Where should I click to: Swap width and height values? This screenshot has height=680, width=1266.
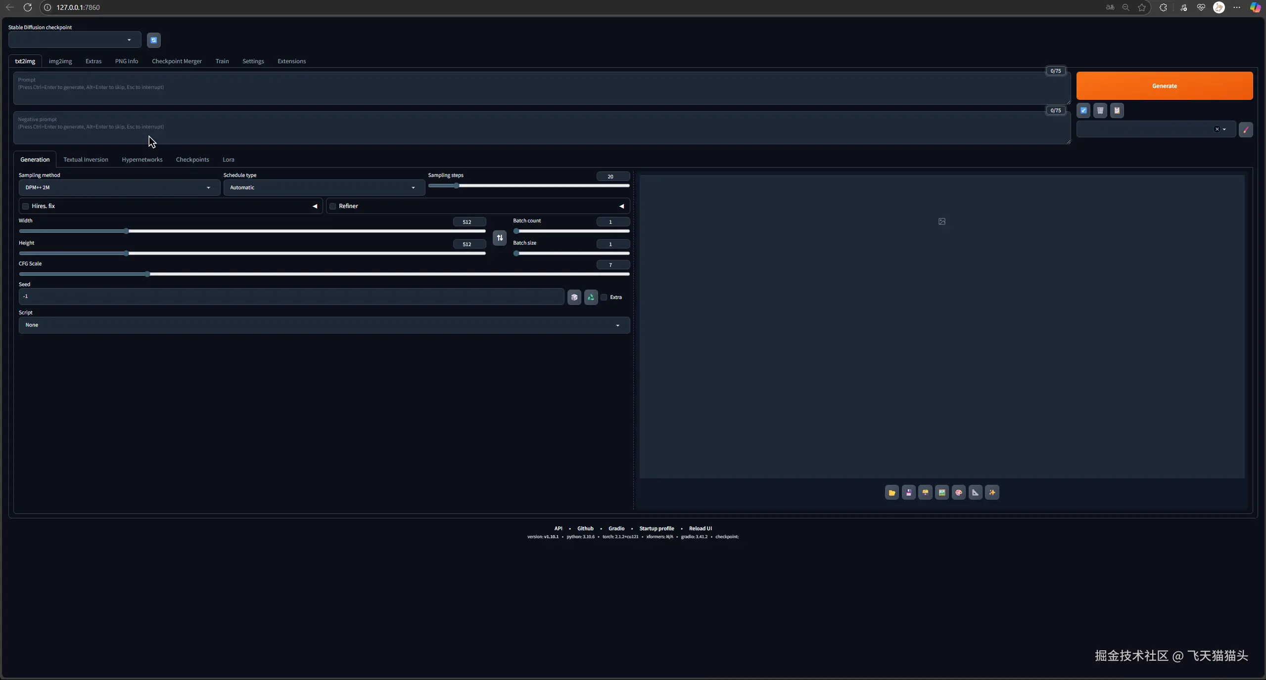click(x=500, y=238)
